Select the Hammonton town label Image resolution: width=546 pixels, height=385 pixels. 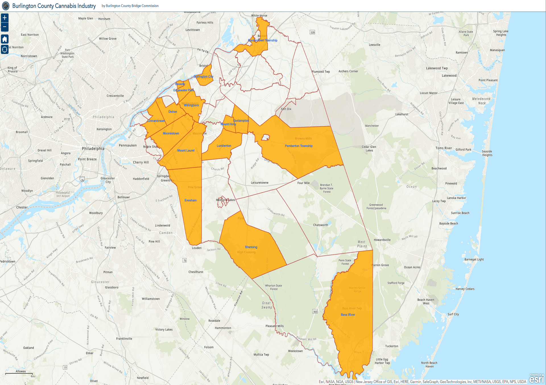coord(223,328)
